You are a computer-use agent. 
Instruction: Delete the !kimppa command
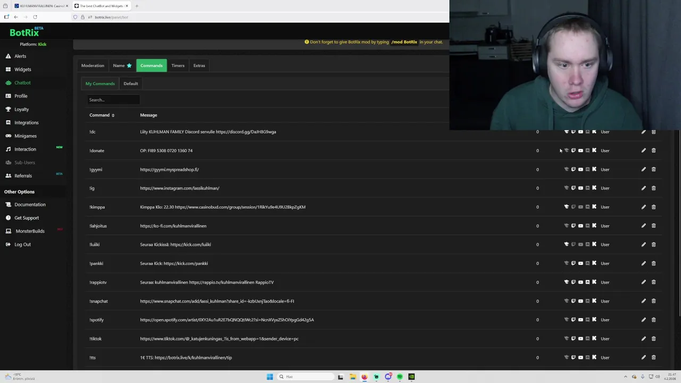tap(653, 207)
